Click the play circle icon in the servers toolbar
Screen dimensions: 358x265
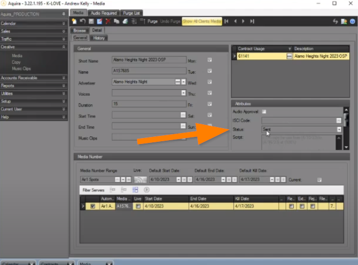click(147, 190)
